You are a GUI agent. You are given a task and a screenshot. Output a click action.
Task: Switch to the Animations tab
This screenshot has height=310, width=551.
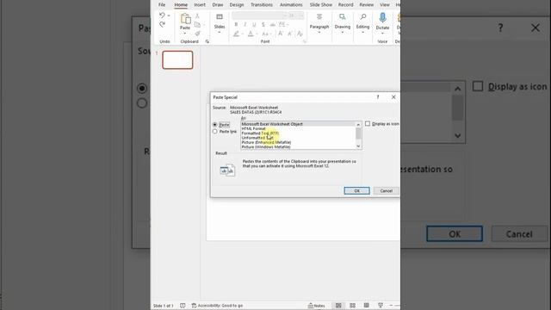coord(291,4)
